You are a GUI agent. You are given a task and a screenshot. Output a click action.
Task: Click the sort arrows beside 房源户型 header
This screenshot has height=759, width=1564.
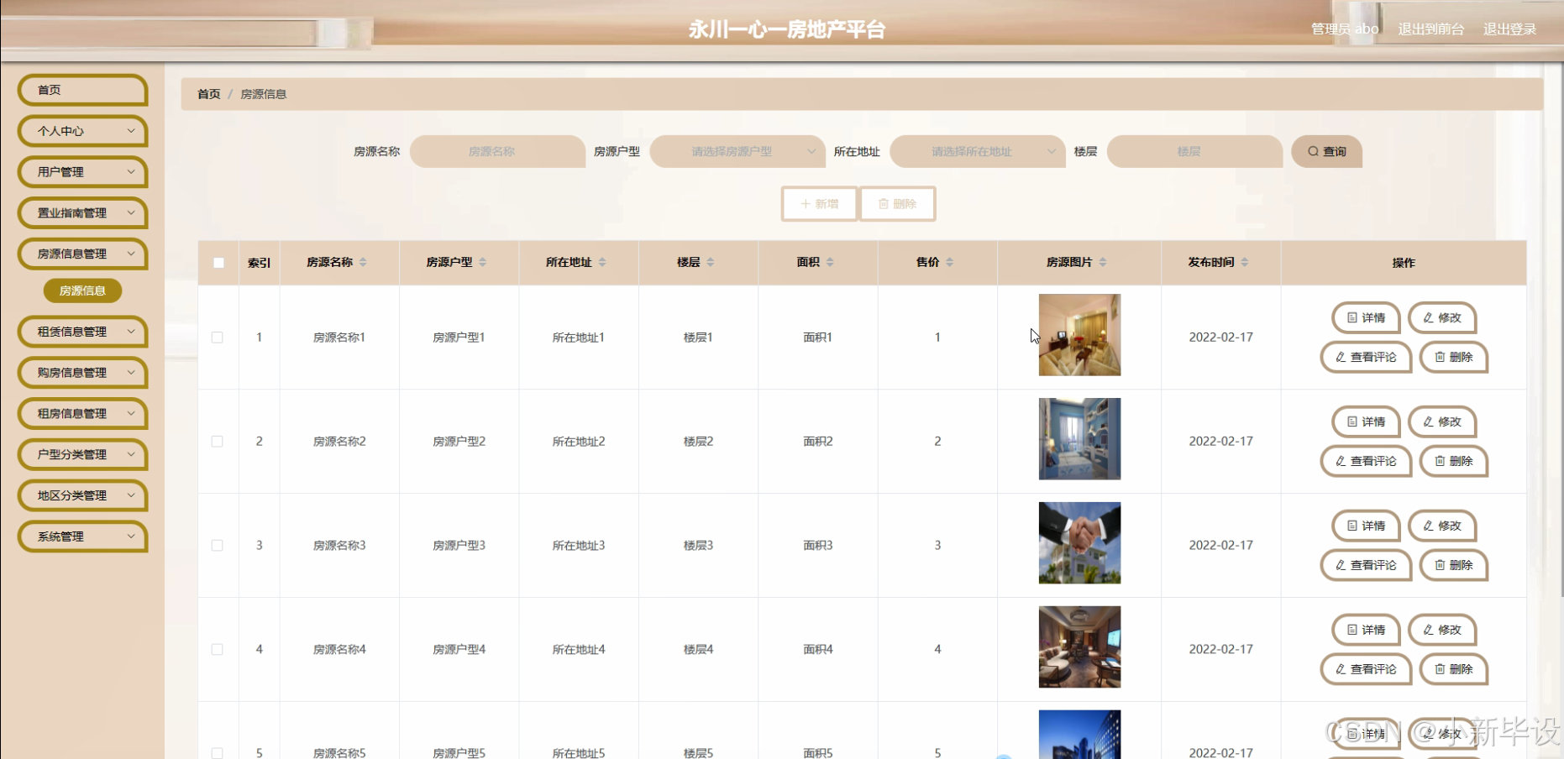click(x=483, y=262)
